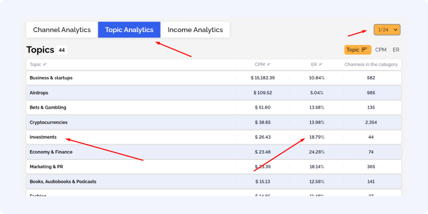
Task: Click sort icon beside ER column header
Action: (x=320, y=65)
